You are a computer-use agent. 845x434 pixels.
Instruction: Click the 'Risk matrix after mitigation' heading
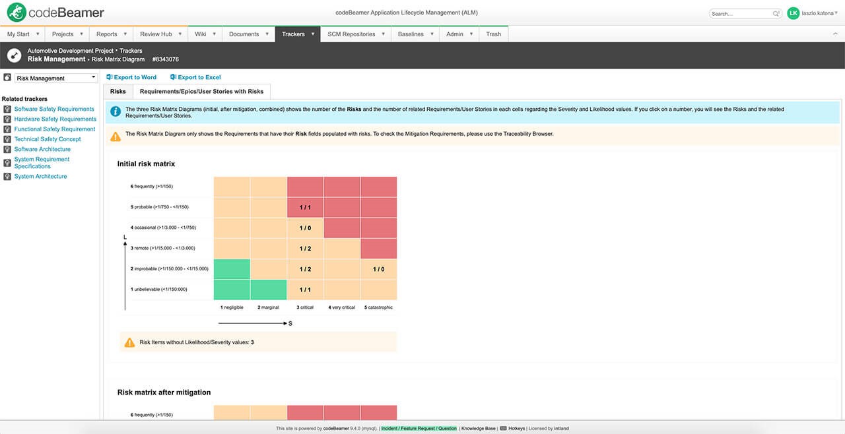164,392
